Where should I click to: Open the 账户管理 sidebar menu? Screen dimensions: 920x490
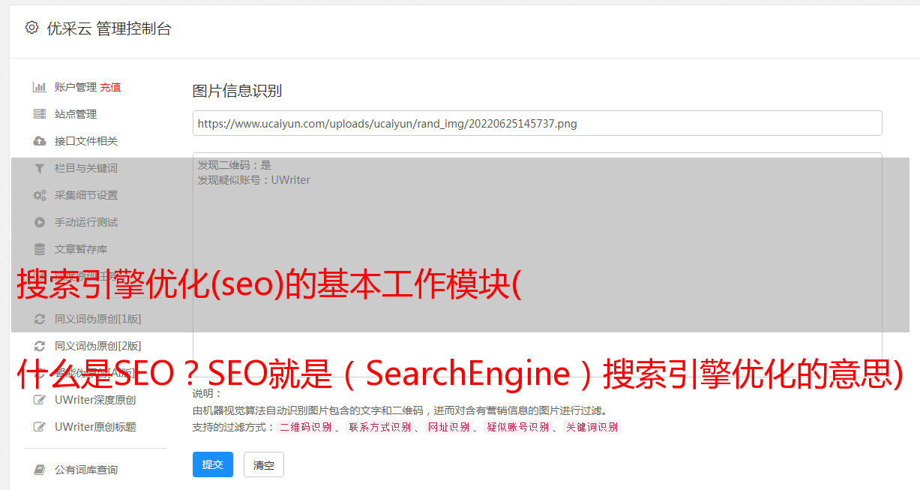(76, 87)
